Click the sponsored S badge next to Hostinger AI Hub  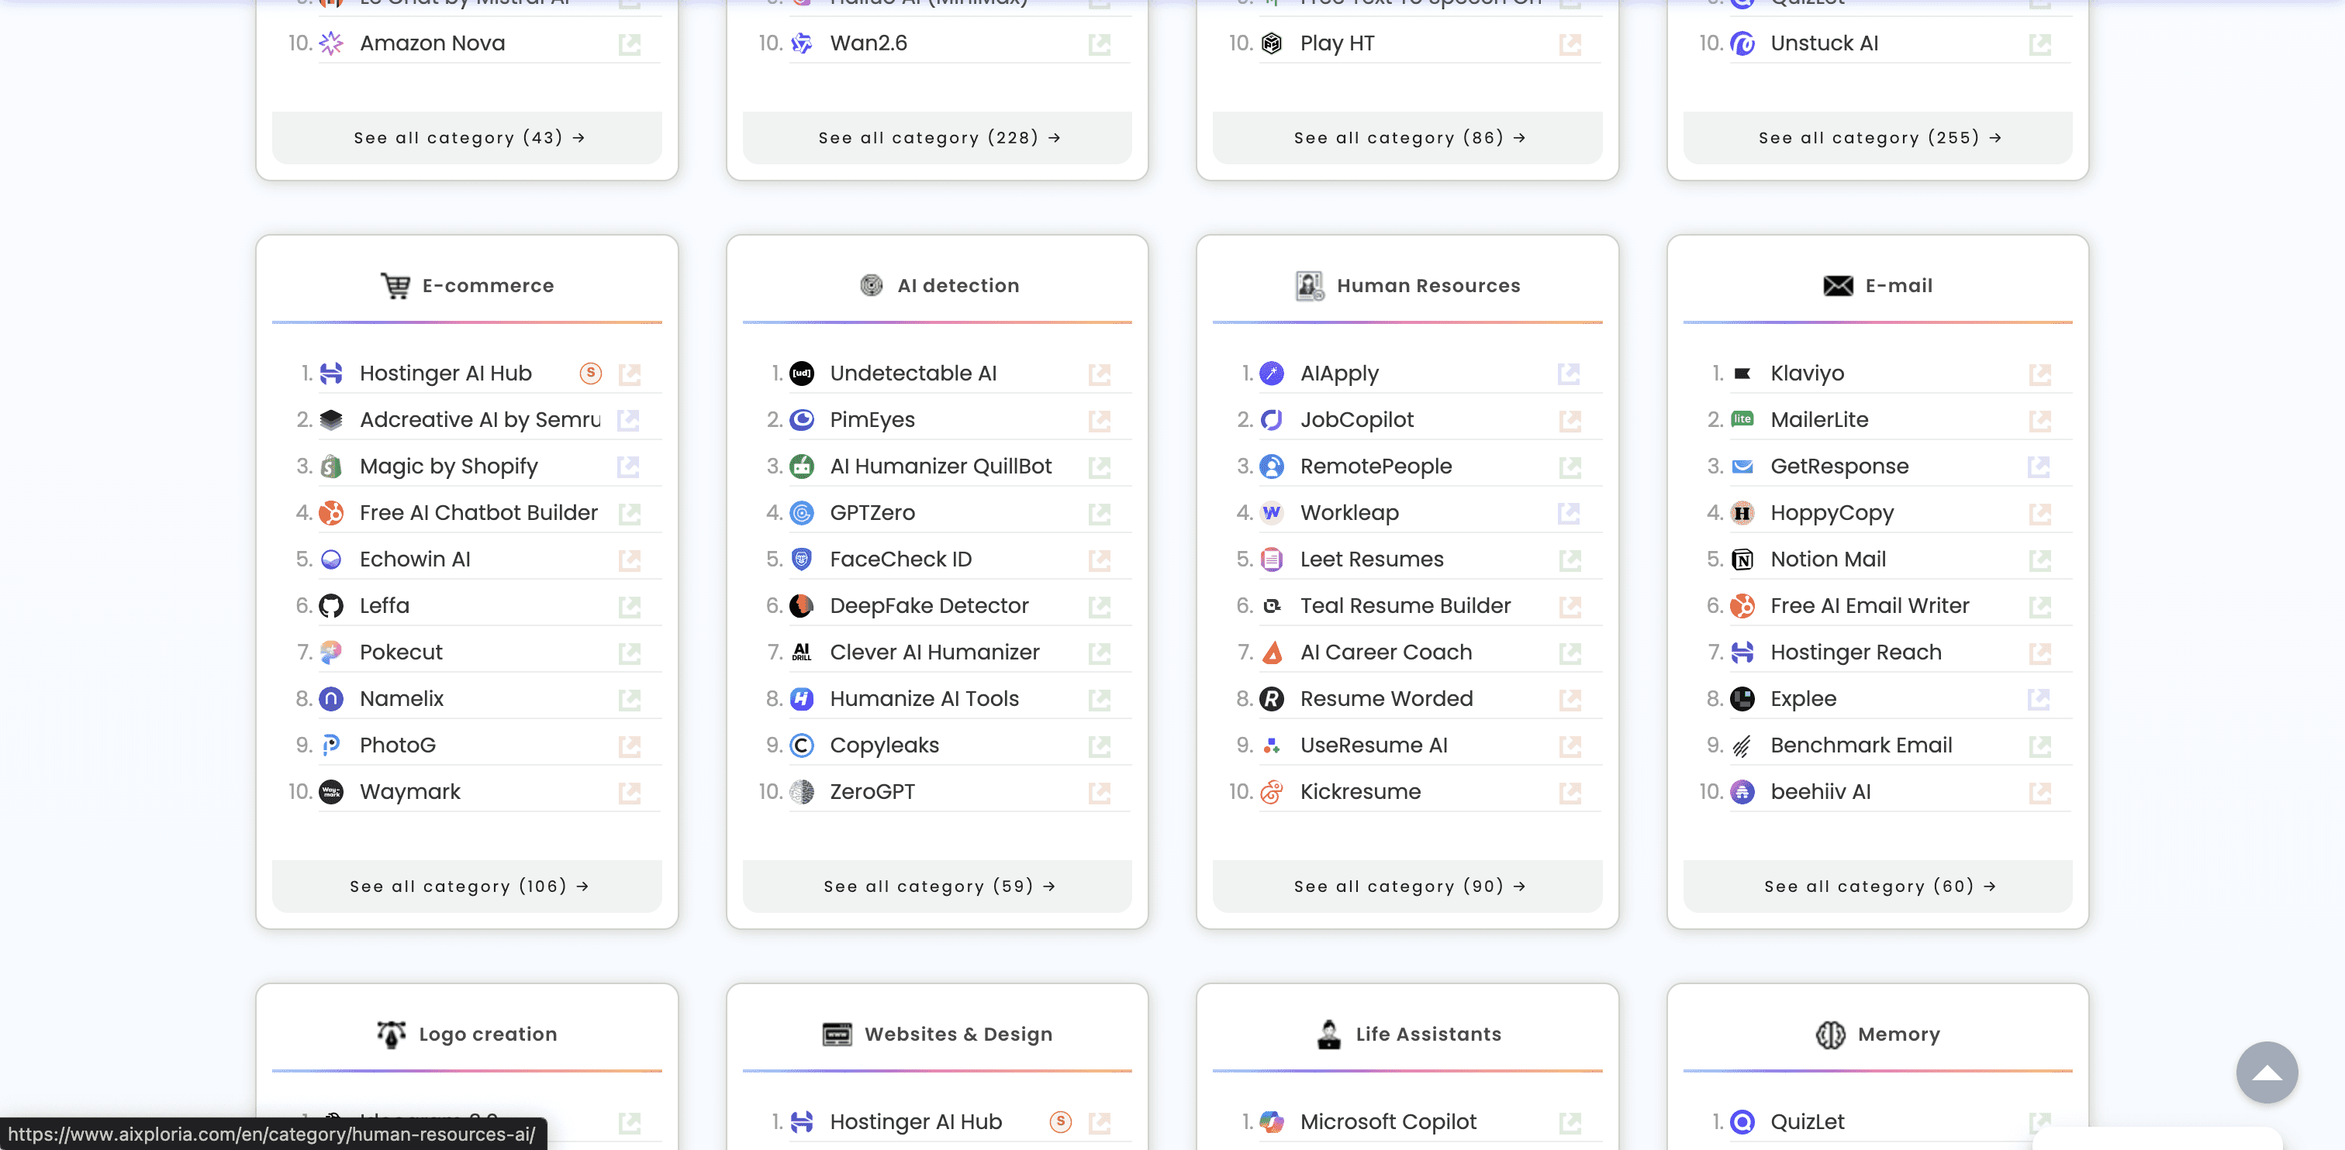pos(591,373)
